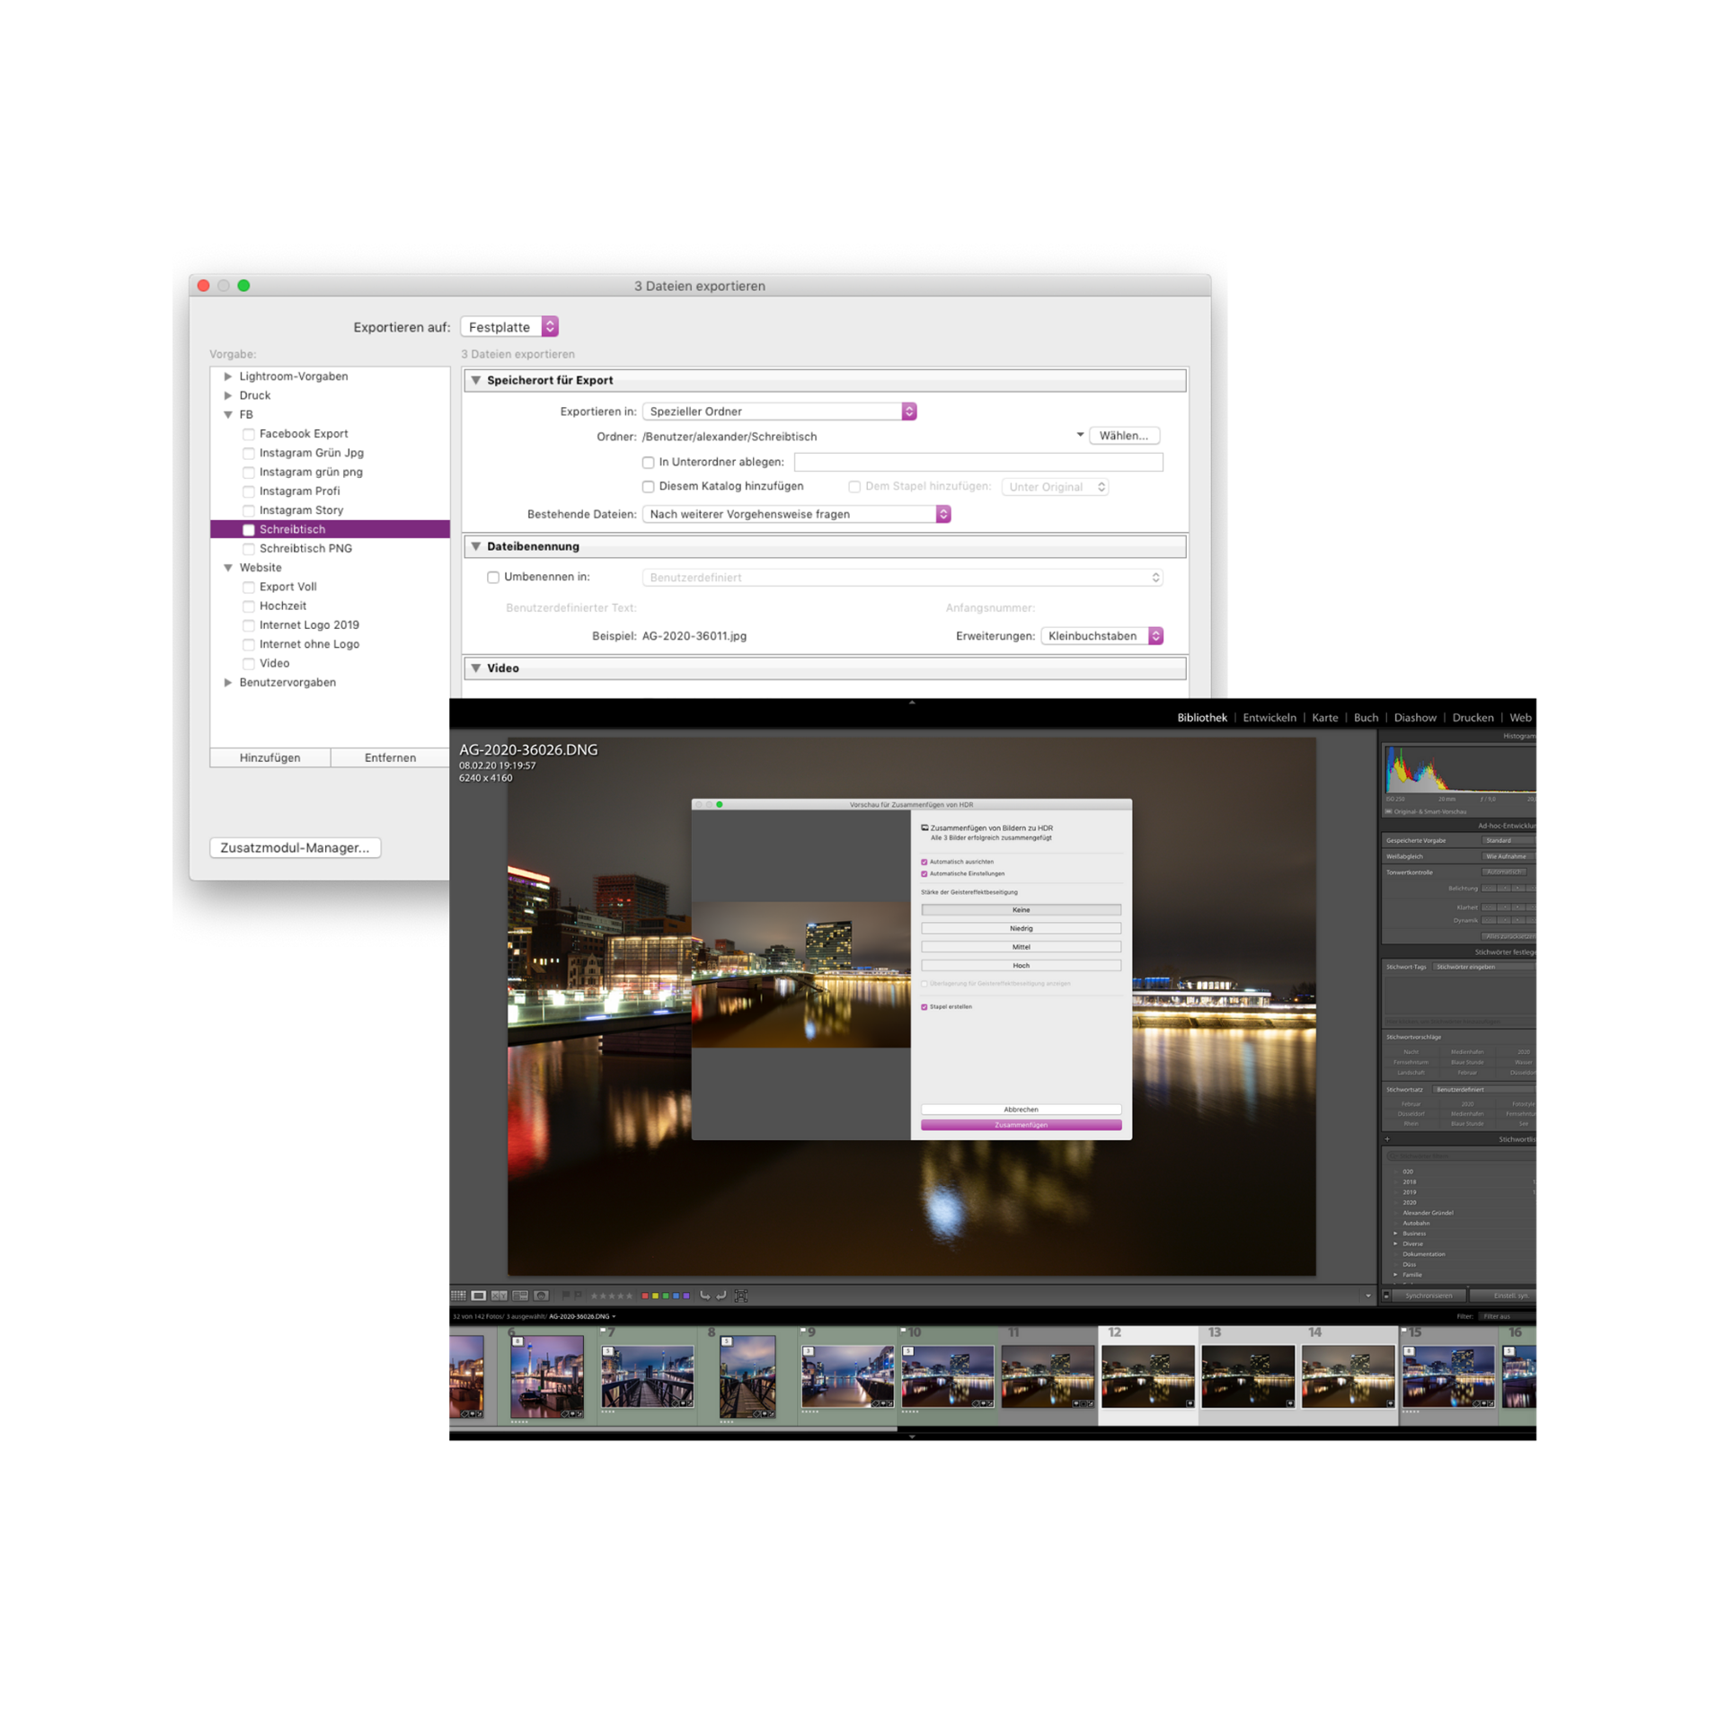Screen dimensions: 1725x1725
Task: Switch to grid view in Lightroom toolbar
Action: (458, 1296)
